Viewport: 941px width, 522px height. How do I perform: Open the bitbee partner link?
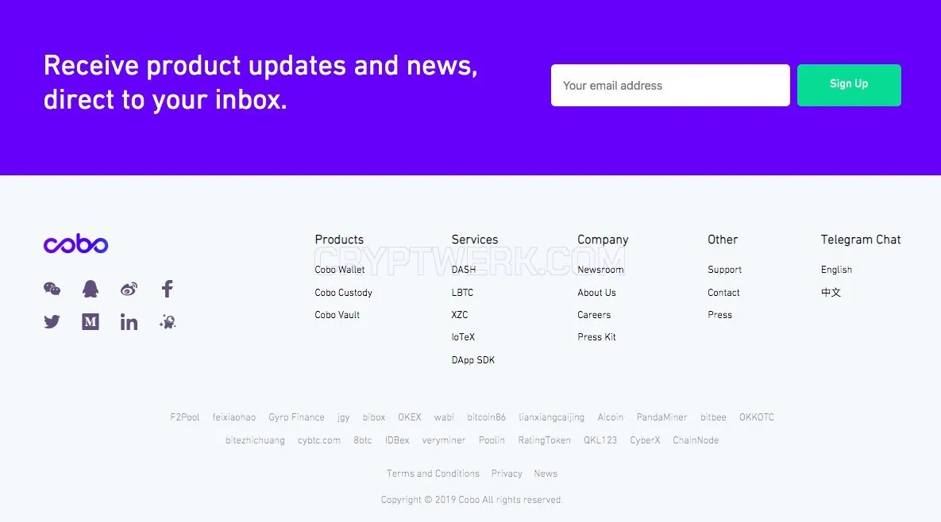pos(714,417)
